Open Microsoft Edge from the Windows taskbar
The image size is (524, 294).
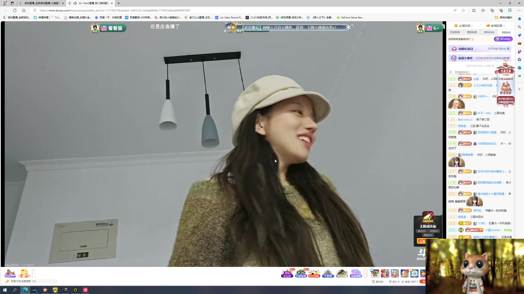pos(25,290)
